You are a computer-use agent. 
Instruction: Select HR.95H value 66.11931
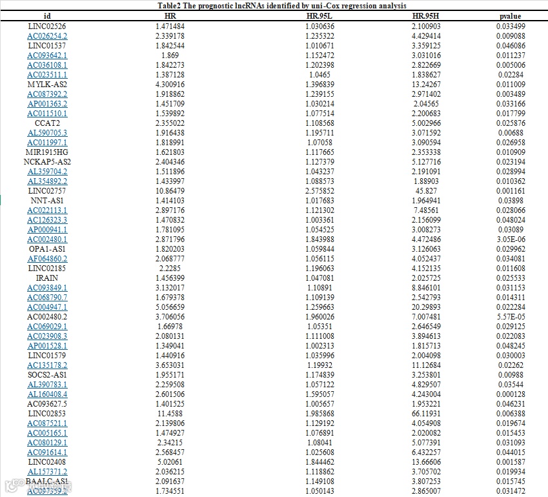point(426,414)
